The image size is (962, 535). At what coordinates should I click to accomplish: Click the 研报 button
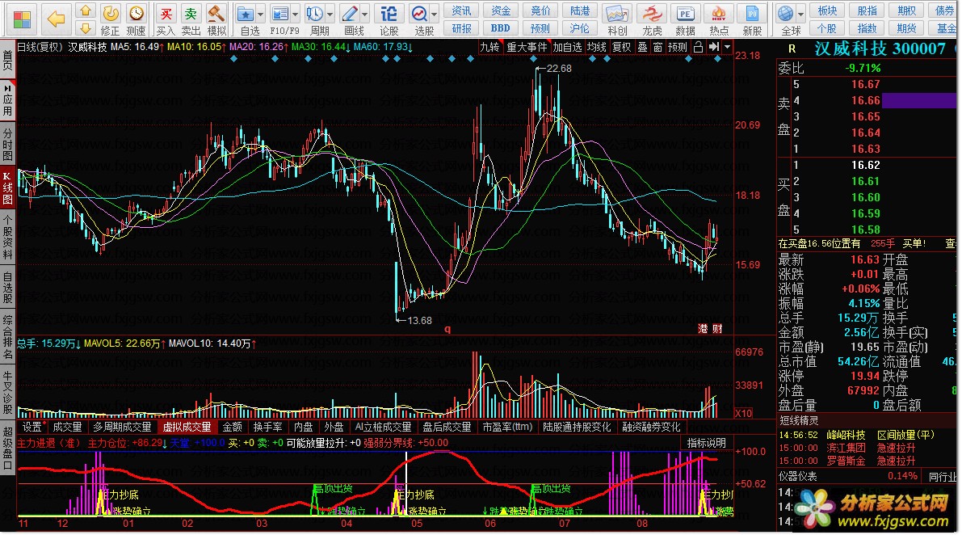pos(461,28)
